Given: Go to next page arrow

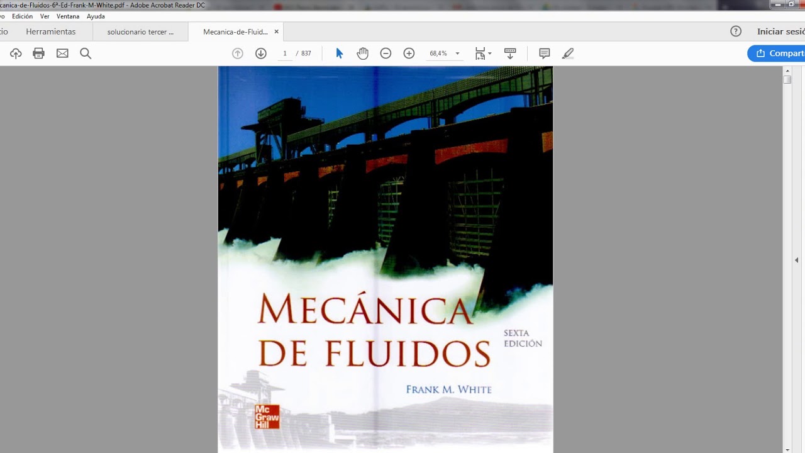Looking at the screenshot, I should [261, 53].
